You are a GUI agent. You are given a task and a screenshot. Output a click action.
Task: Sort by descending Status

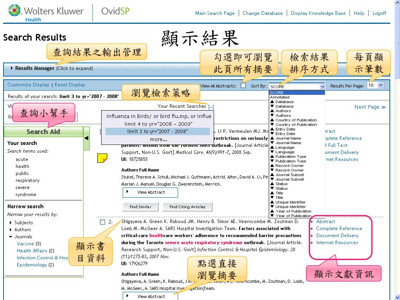(279, 188)
